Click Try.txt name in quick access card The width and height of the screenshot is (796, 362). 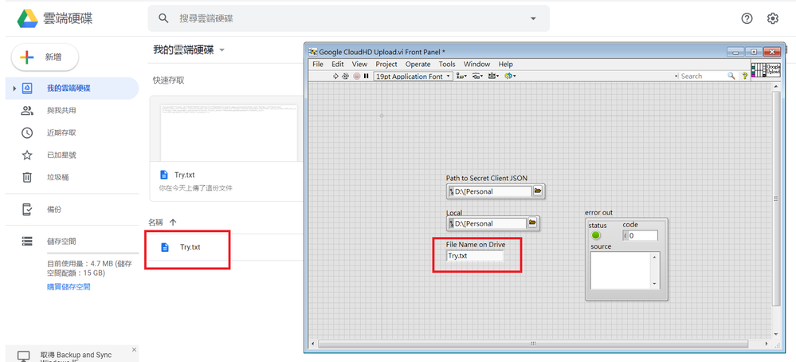[184, 175]
